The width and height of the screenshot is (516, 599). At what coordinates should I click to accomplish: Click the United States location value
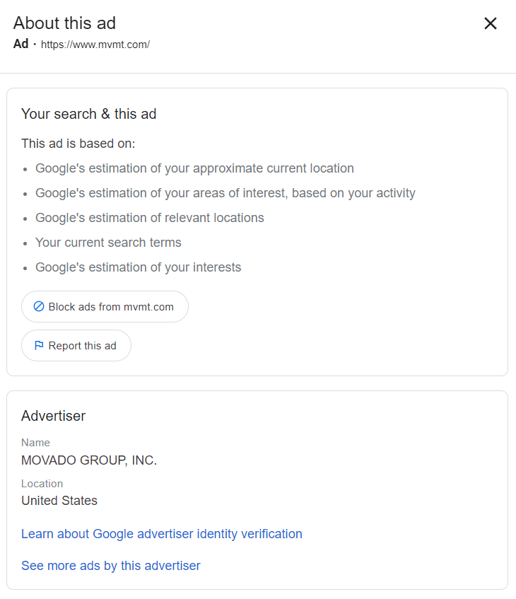pos(59,501)
